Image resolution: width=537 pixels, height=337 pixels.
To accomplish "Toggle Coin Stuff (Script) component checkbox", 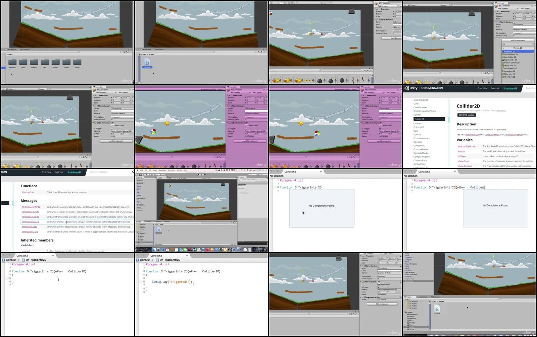I will point(365,297).
